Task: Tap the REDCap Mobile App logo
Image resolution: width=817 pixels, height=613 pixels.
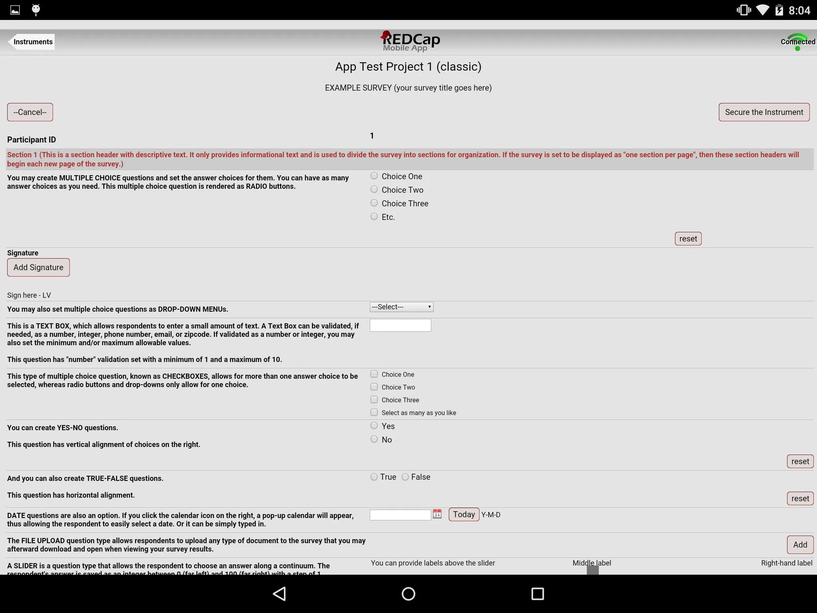Action: (410, 42)
